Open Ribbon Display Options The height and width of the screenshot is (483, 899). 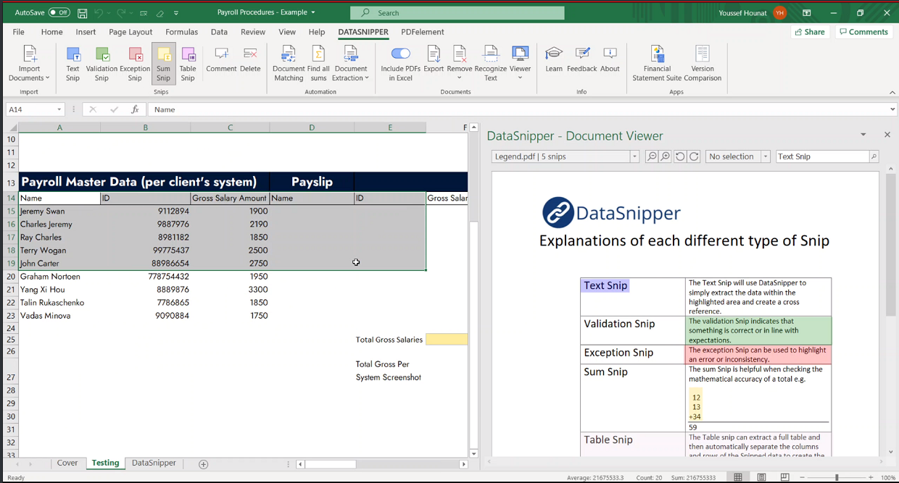pos(807,13)
